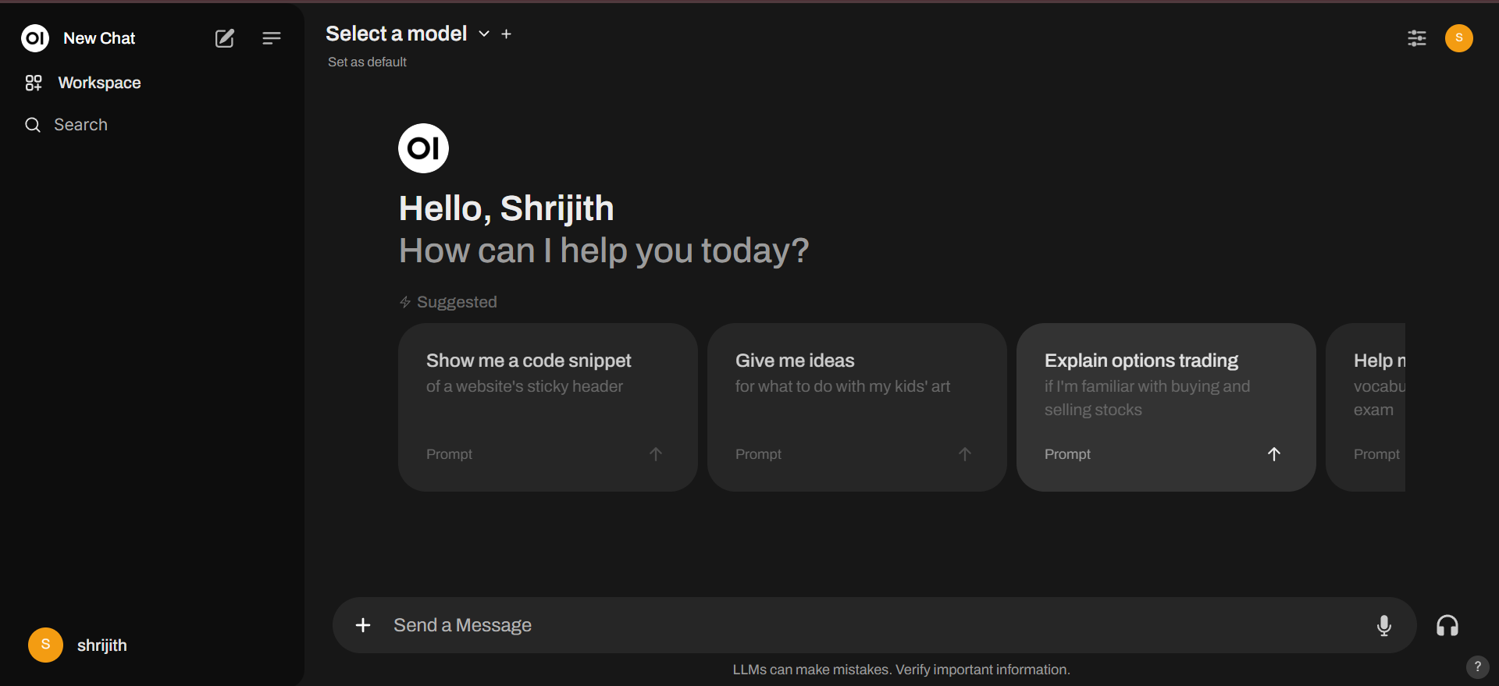Start voice input with the microphone icon

[1383, 625]
